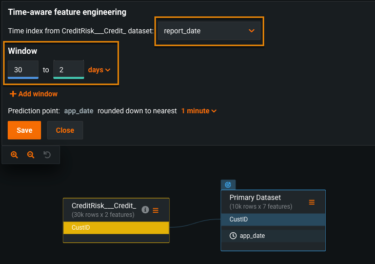This screenshot has height=264, width=375.
Task: Click the target icon above Primary Dataset
Action: click(x=228, y=185)
